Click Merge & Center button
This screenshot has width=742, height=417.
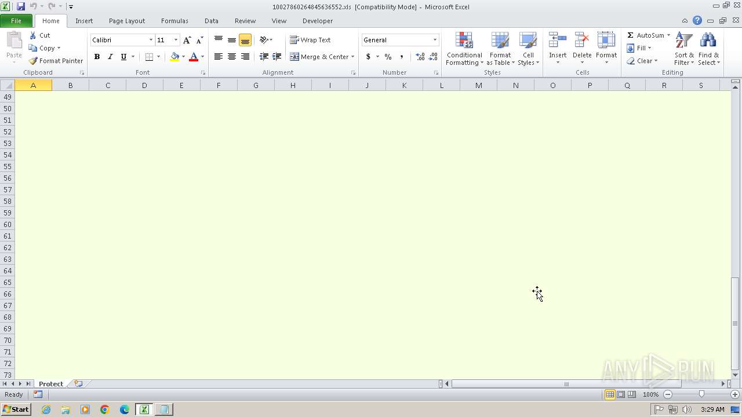point(319,57)
